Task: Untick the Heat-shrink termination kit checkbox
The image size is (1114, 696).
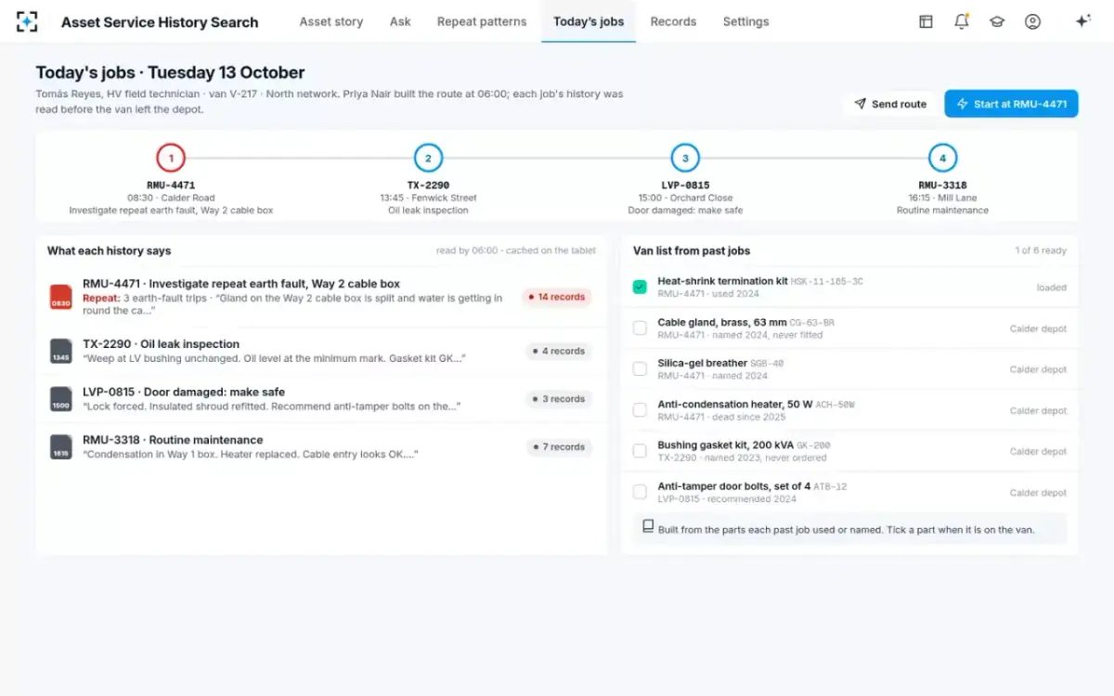Action: [640, 287]
